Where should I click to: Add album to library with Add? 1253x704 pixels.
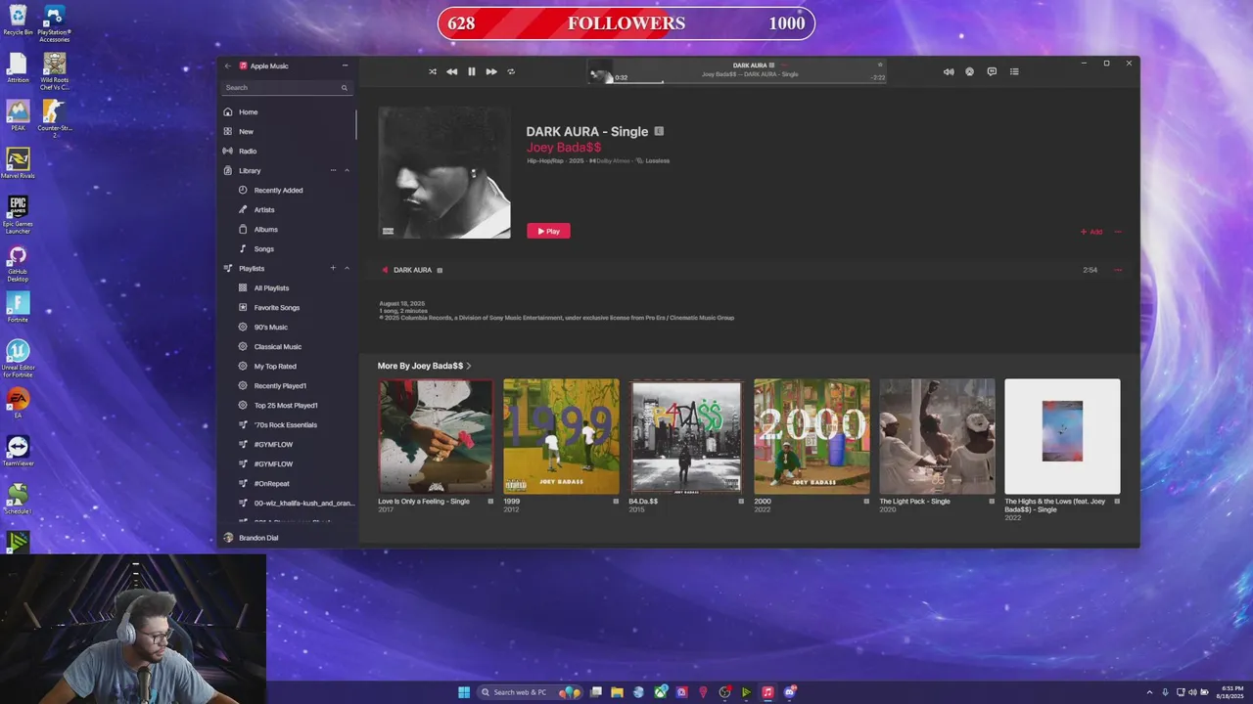click(x=1091, y=232)
